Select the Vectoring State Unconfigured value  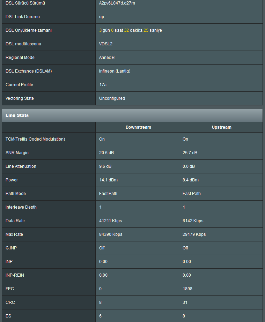coord(112,98)
